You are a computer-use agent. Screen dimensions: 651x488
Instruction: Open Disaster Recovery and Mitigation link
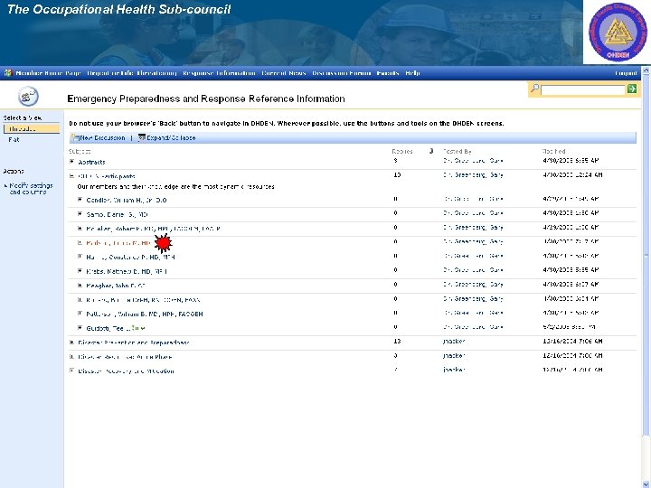(126, 371)
